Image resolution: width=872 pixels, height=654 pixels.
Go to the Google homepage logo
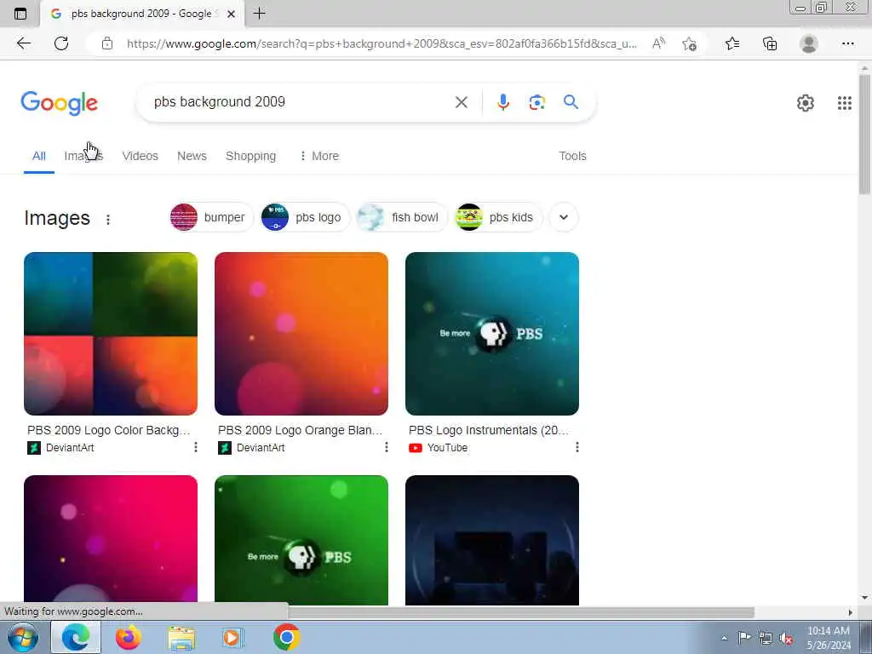coord(60,103)
